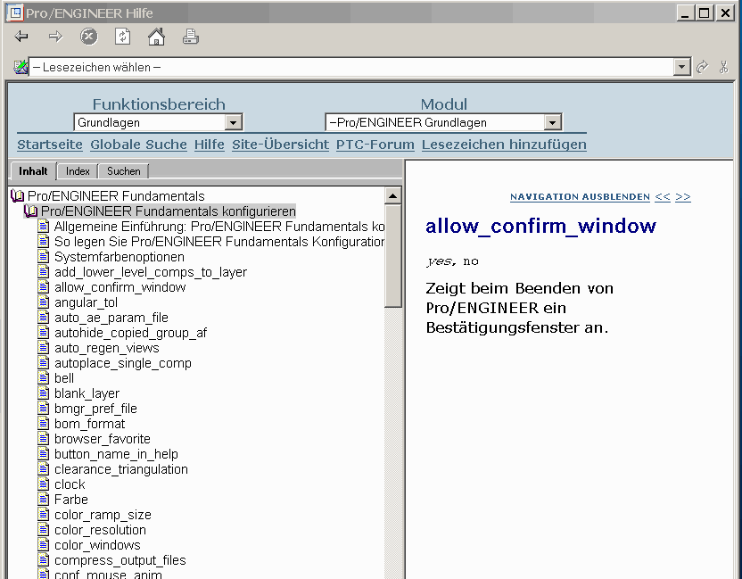Click Navigation ausblenden link
Image resolution: width=742 pixels, height=579 pixels.
click(580, 196)
